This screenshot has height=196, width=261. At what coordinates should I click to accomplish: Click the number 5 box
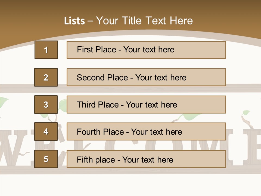coord(46,159)
